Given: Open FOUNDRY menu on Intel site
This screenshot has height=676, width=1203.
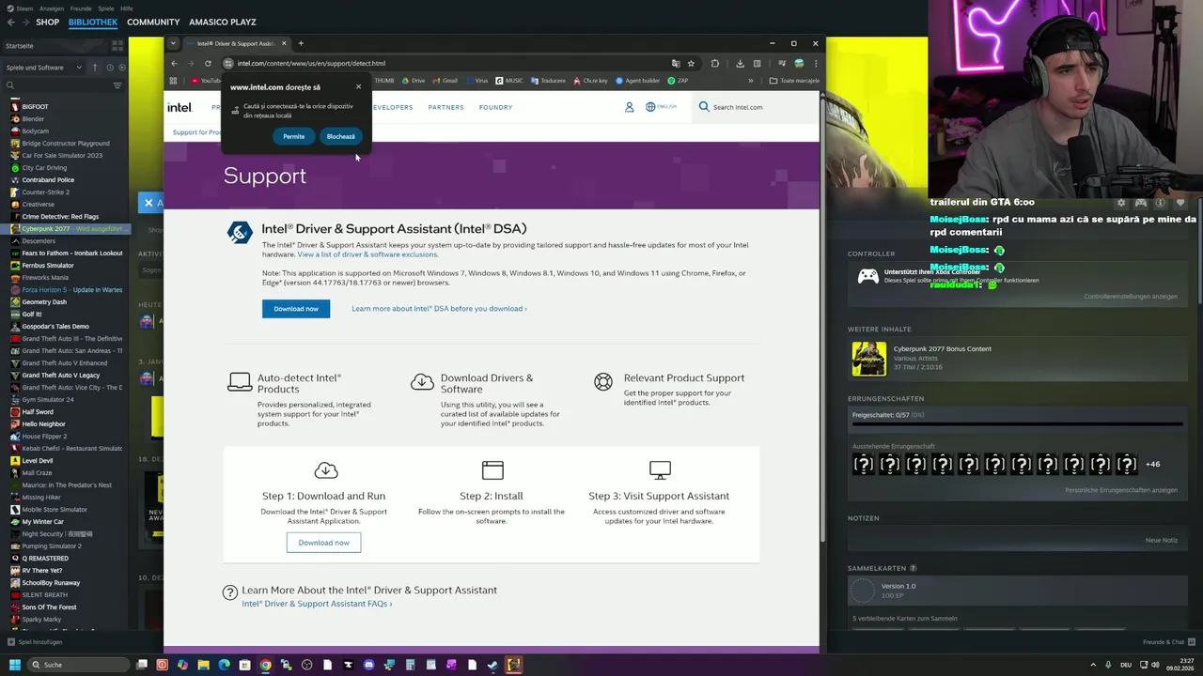Looking at the screenshot, I should (x=495, y=107).
